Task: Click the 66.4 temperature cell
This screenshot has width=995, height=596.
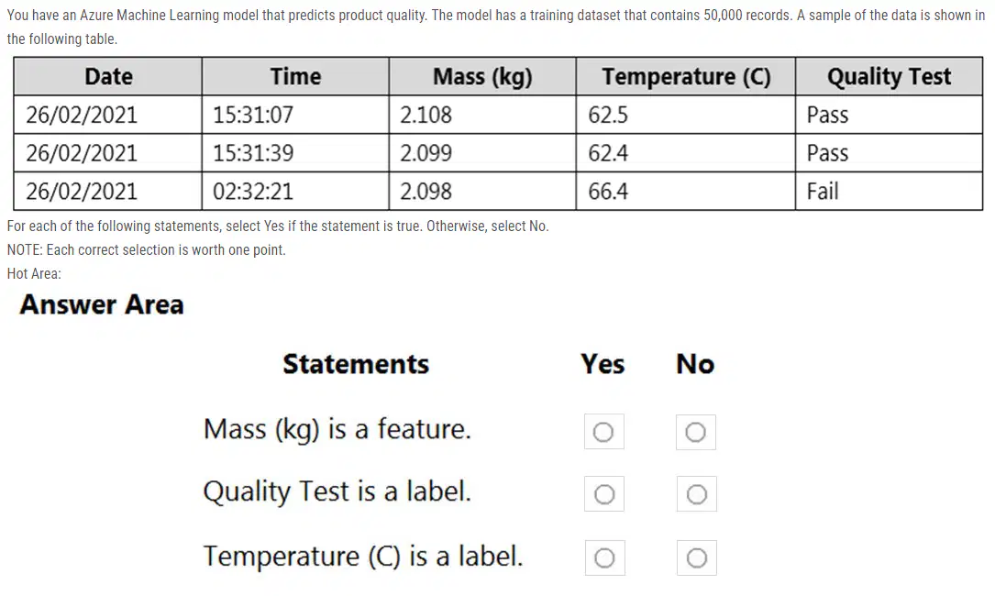Action: [x=685, y=191]
